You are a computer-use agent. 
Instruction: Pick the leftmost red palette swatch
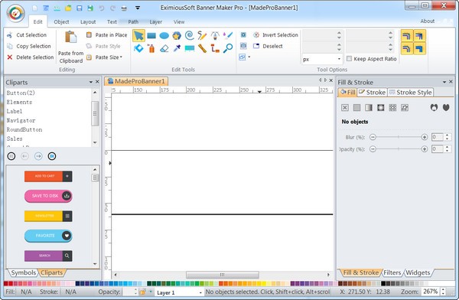pos(6,283)
